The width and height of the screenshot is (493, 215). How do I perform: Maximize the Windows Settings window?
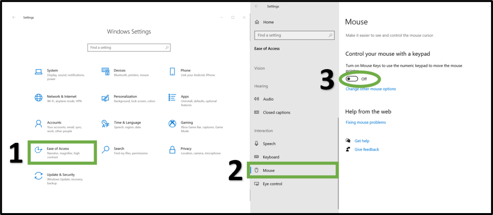click(x=233, y=18)
